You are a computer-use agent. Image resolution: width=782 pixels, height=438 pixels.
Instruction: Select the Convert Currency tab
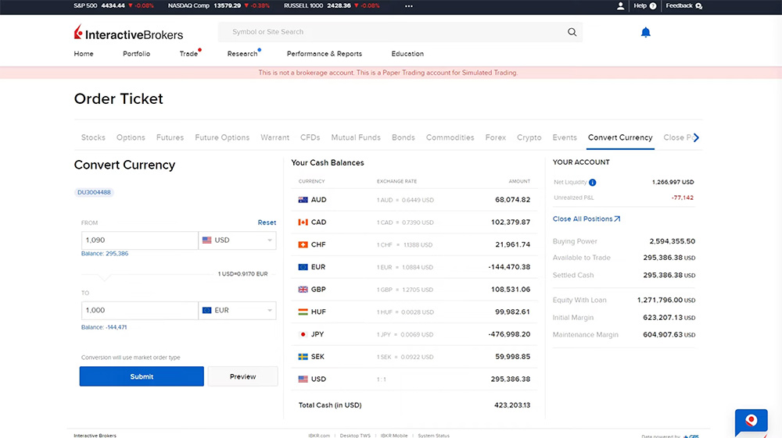tap(620, 137)
